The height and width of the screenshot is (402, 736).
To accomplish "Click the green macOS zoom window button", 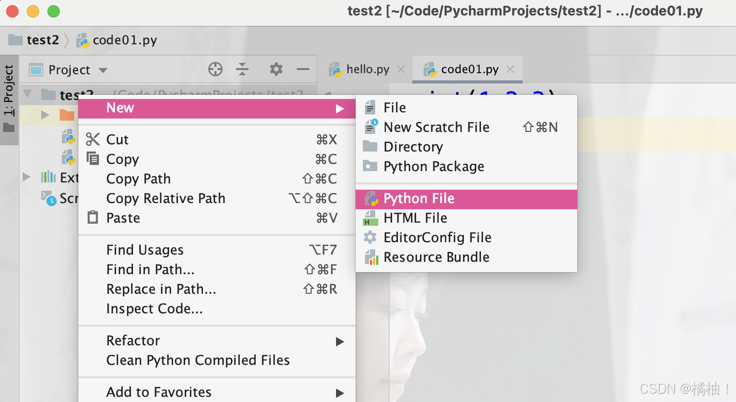I will (54, 11).
